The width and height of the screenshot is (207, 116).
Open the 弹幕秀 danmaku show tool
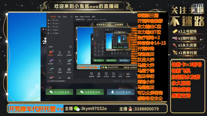coord(60,70)
